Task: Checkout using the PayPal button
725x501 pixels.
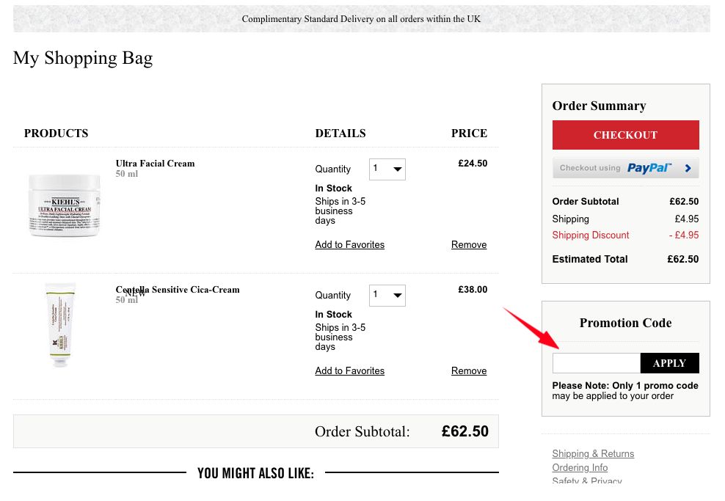Action: pyautogui.click(x=625, y=168)
